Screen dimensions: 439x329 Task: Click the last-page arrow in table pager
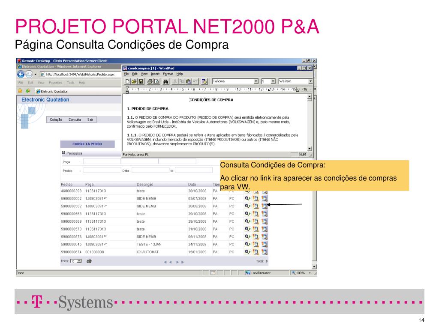pyautogui.click(x=183, y=262)
